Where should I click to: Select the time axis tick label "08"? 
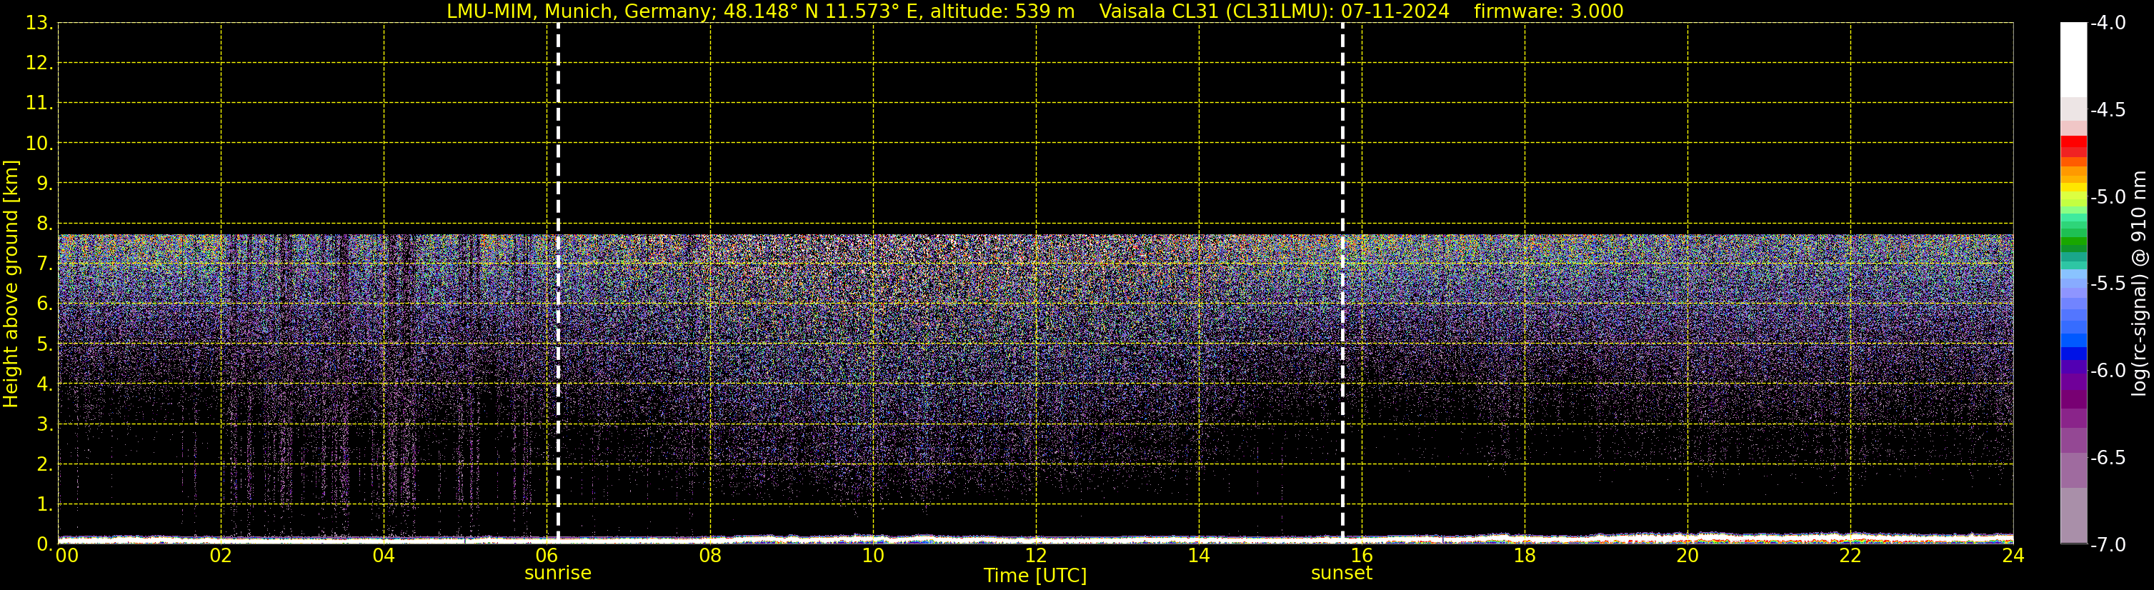[710, 556]
